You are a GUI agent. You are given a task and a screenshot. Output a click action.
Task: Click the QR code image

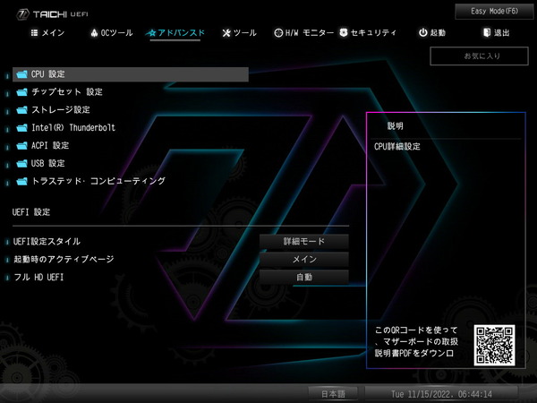(495, 344)
